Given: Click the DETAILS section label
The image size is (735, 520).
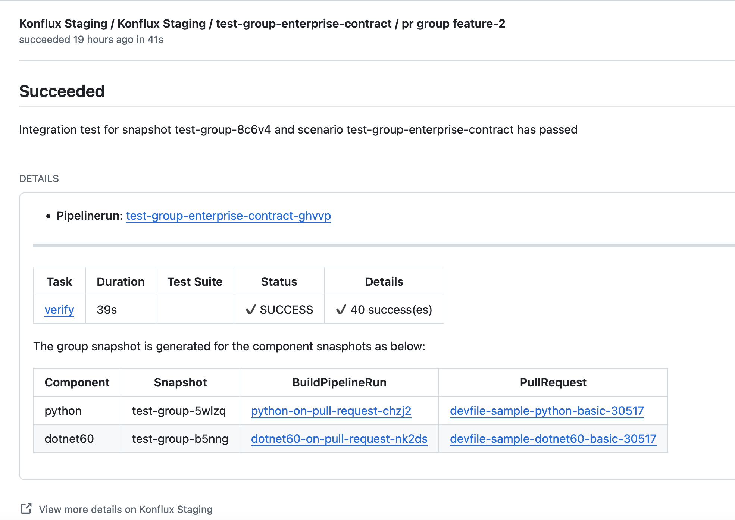Looking at the screenshot, I should click(x=39, y=179).
